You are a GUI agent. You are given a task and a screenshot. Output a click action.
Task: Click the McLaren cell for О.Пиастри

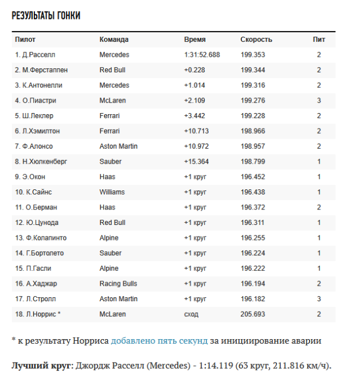click(x=112, y=100)
